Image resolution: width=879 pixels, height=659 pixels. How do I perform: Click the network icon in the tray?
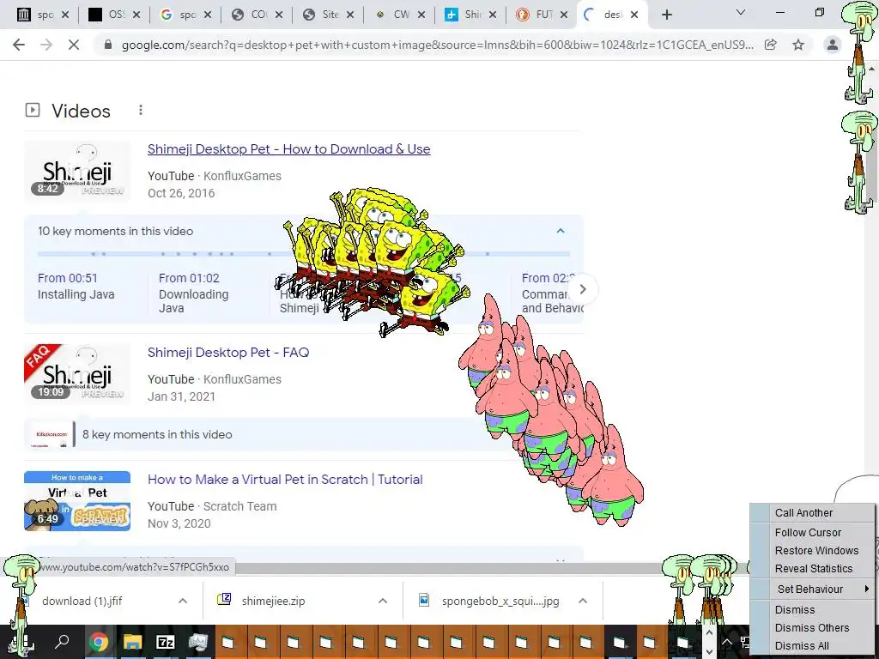[745, 642]
